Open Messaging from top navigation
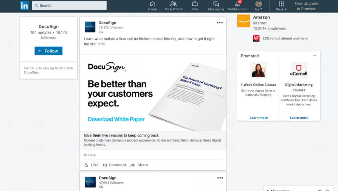Screen dimensions: 338x191 tap(216, 6)
